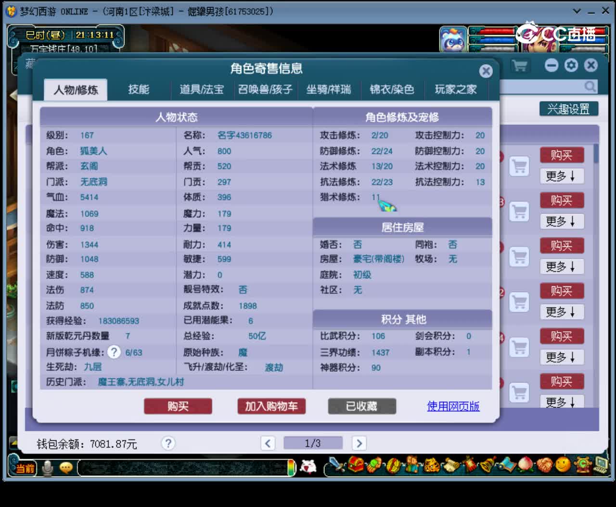The height and width of the screenshot is (507, 616).
Task: Click the game time 21:13:11 display
Action: (x=94, y=35)
